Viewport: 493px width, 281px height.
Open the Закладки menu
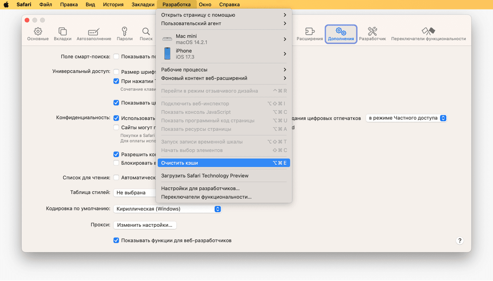143,5
